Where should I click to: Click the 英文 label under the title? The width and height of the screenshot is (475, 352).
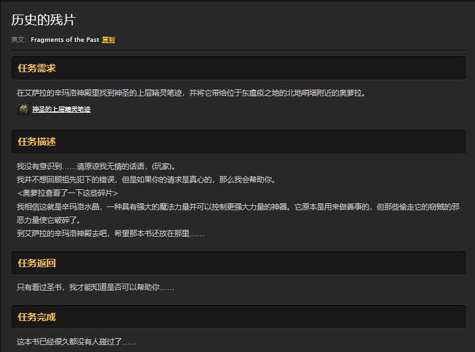point(19,39)
